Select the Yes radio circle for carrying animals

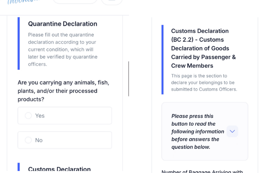click(x=28, y=116)
